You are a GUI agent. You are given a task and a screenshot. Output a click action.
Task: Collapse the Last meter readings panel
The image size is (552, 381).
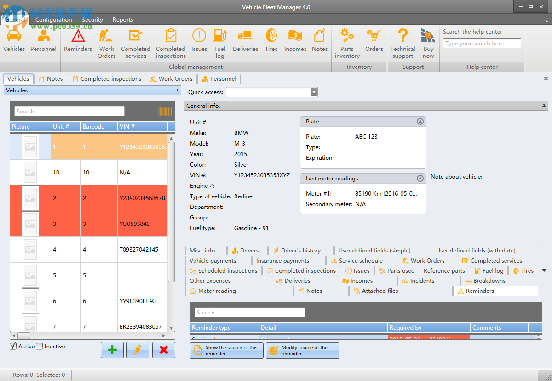pyautogui.click(x=420, y=178)
